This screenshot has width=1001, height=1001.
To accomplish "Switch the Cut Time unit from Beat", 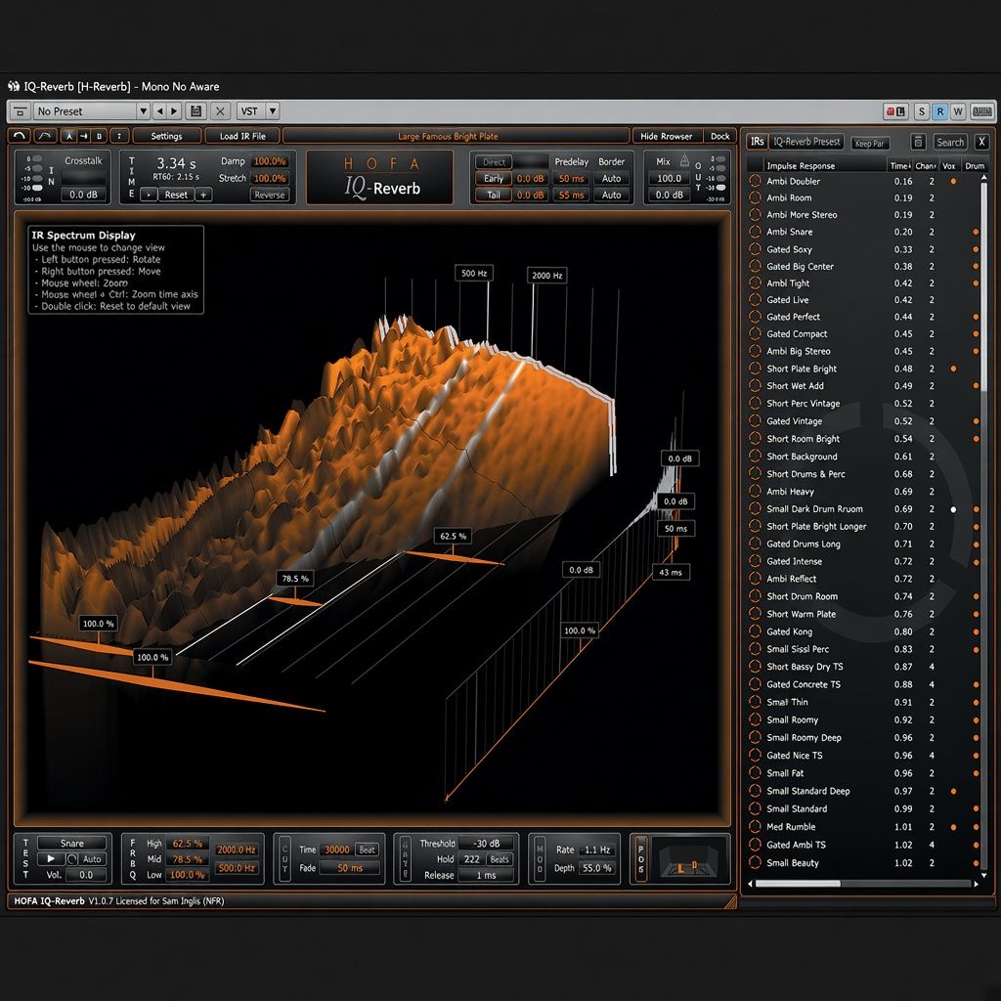I will click(367, 849).
